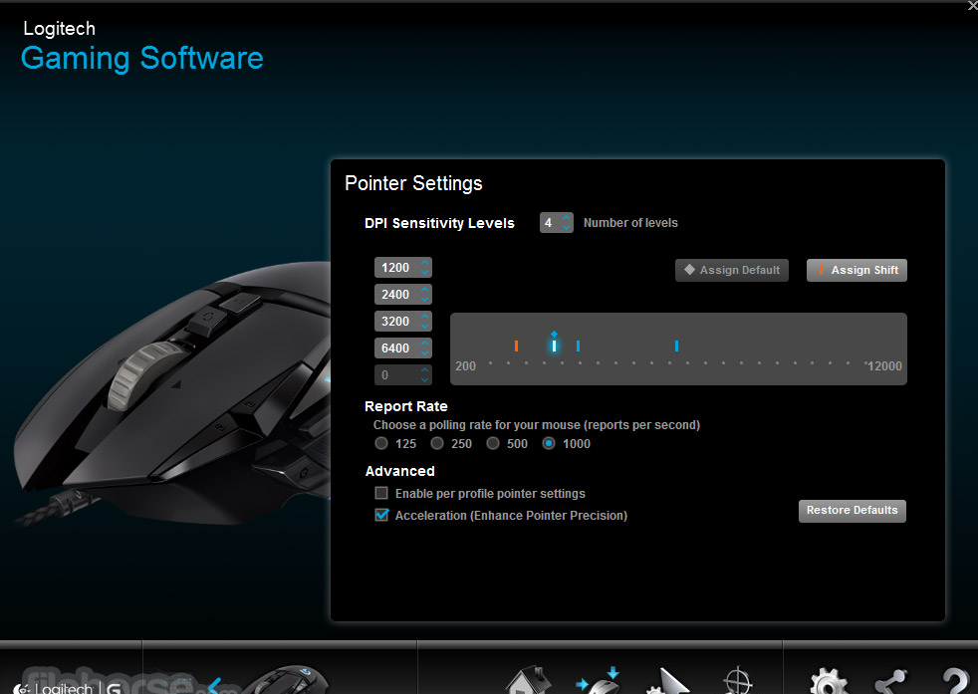Click the Logitech G logo
Viewport: 978px width, 694px height.
(68, 688)
